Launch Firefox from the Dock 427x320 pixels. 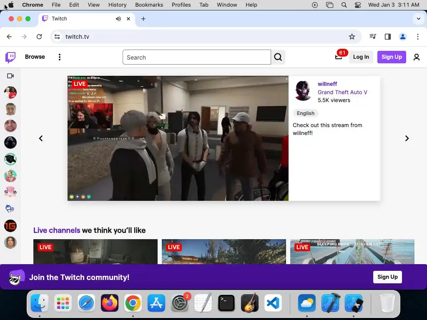[x=110, y=303]
